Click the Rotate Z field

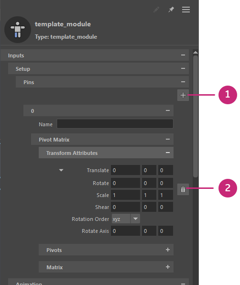click(x=165, y=183)
